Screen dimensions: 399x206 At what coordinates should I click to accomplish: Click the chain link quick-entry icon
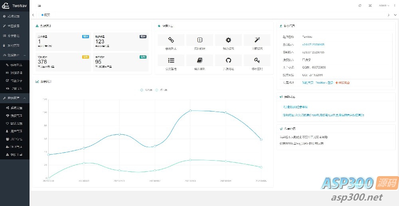[171, 40]
